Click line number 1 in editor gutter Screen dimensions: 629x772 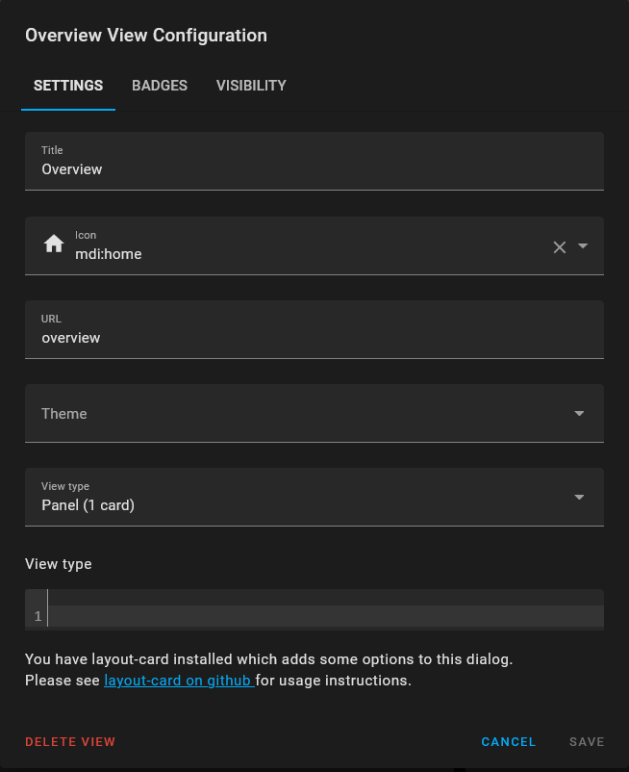38,616
